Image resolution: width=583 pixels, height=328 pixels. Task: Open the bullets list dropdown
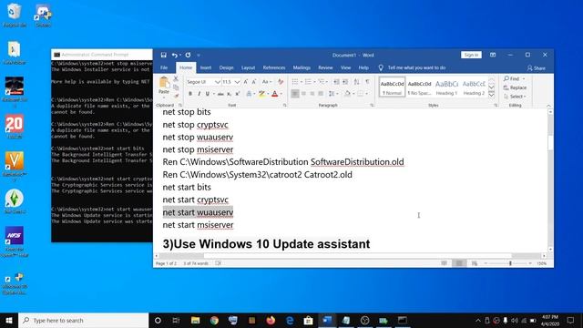[x=302, y=82]
